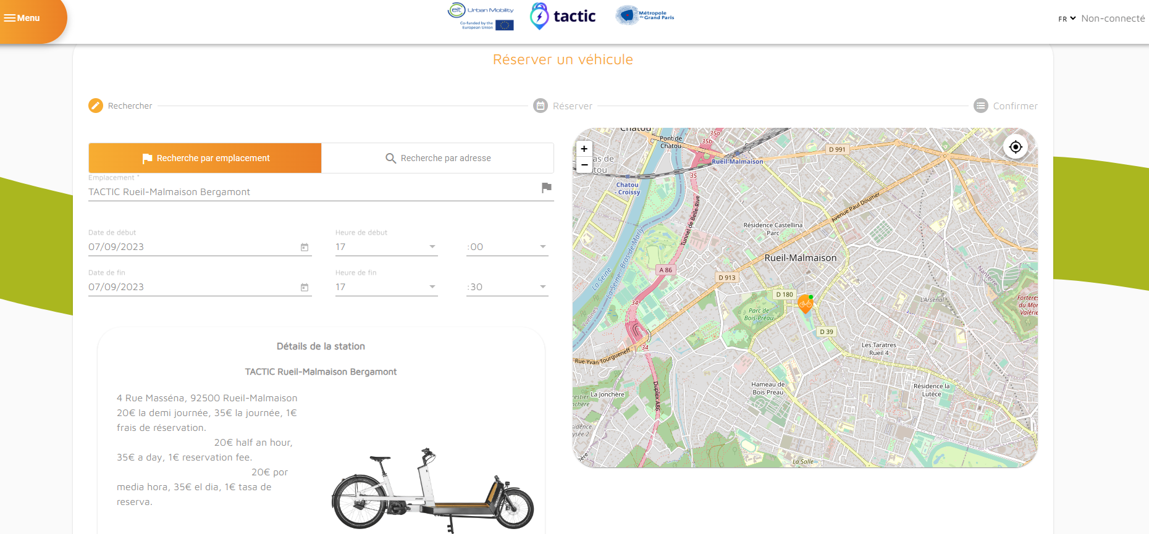Click the Parc de Bois-Préau map label
The height and width of the screenshot is (534, 1149).
759,314
